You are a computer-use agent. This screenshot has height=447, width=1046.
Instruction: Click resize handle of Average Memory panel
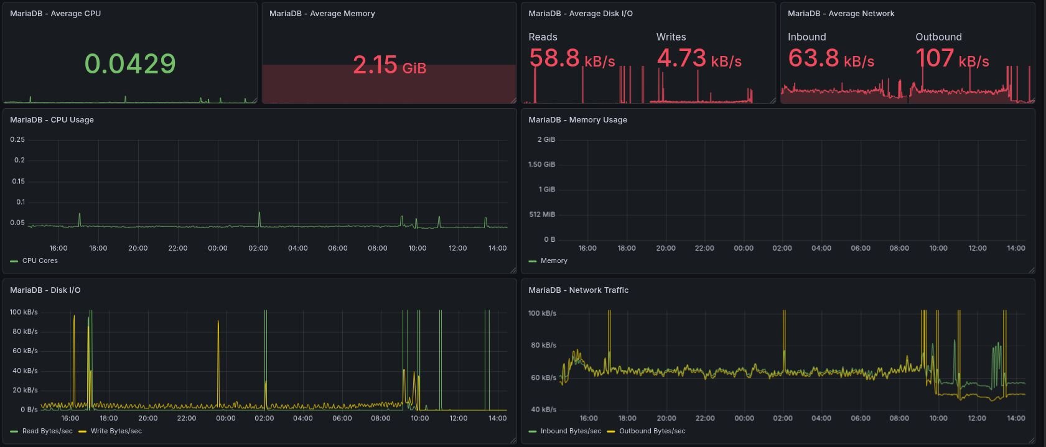click(513, 100)
